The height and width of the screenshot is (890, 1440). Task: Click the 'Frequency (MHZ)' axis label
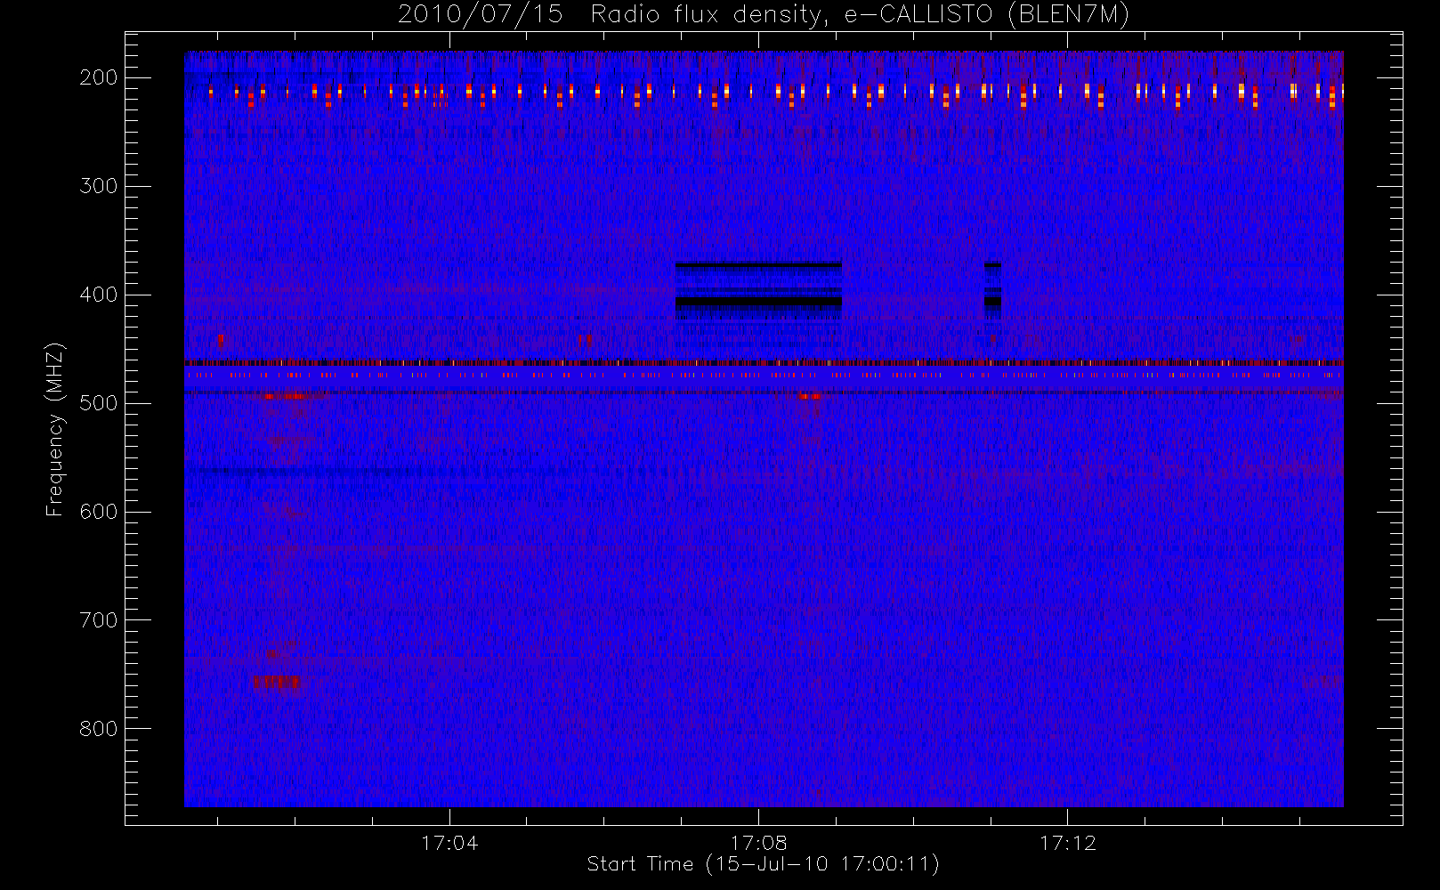point(55,429)
